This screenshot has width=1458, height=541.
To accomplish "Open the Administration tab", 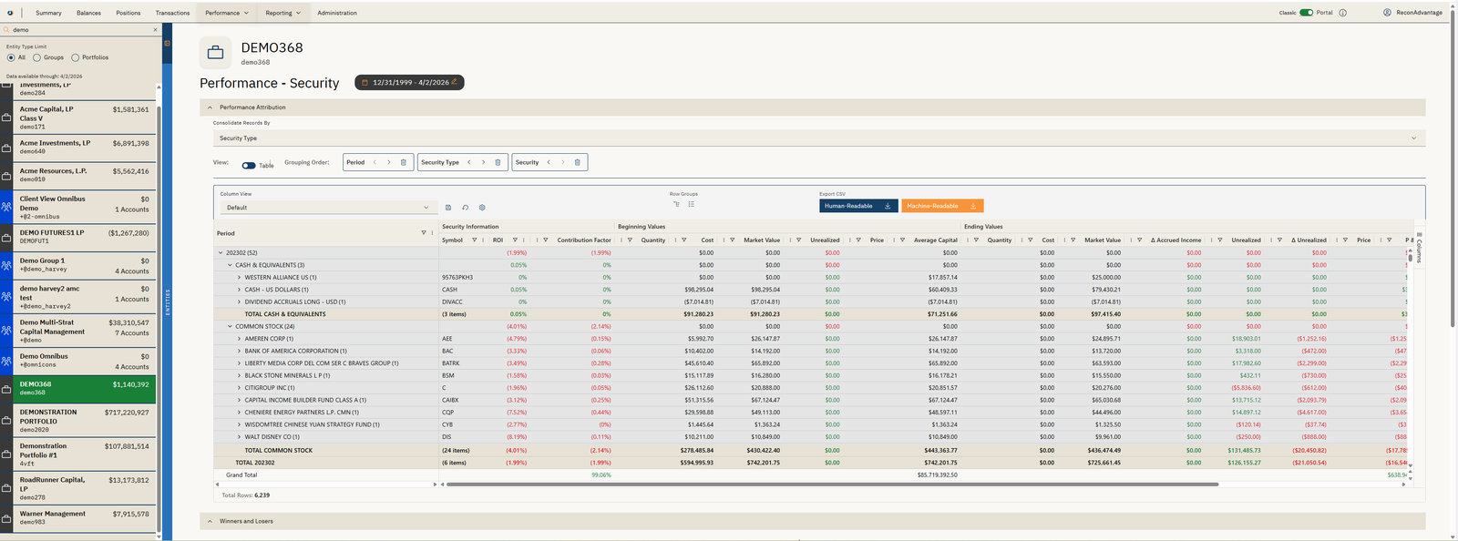I will (337, 13).
